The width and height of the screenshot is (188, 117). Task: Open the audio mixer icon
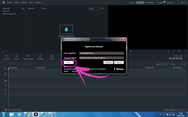click(x=157, y=64)
